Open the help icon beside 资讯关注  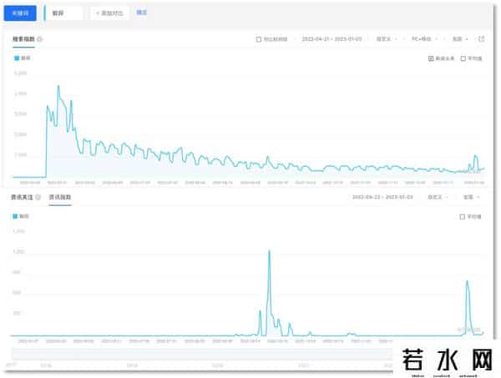[39, 198]
